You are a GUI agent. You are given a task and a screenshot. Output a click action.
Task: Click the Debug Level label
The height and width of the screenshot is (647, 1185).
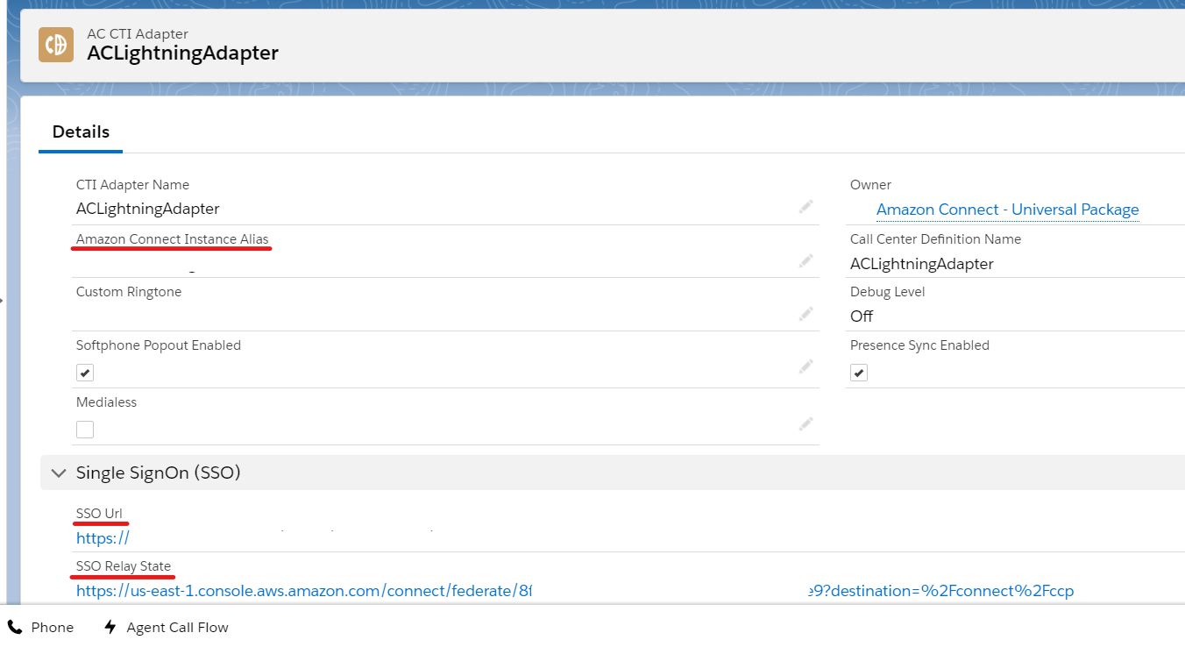pos(887,292)
